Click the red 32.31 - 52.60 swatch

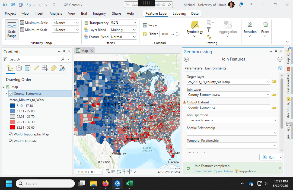12,127
